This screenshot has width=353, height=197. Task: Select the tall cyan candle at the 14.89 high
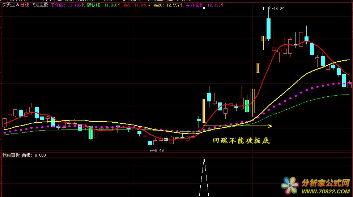[x=269, y=29]
